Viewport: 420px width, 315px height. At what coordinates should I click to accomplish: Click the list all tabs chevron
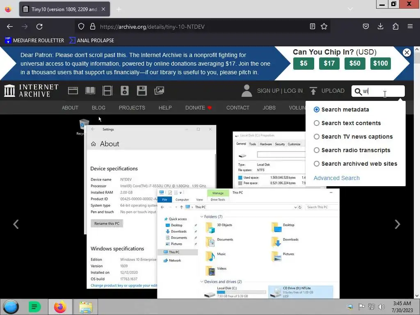point(350,9)
